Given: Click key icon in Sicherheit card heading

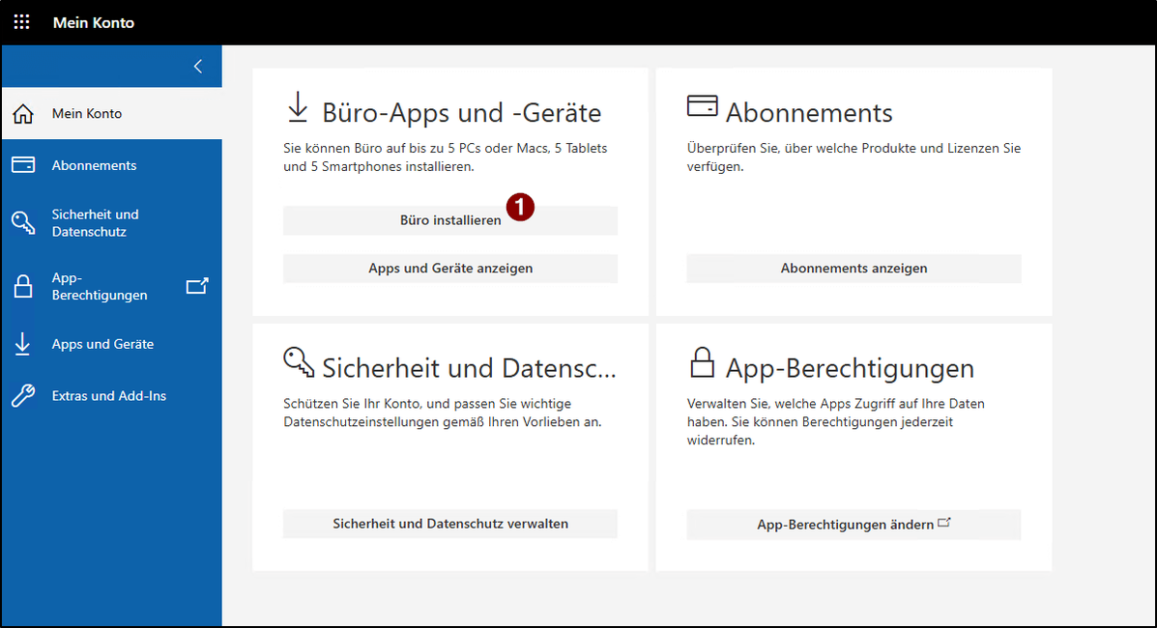Looking at the screenshot, I should (x=299, y=362).
